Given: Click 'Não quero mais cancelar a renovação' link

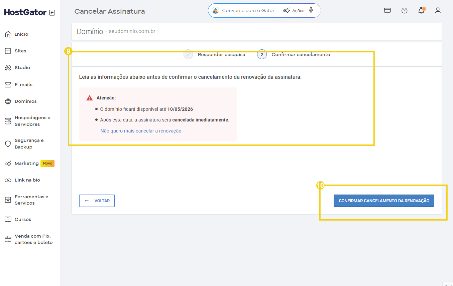Looking at the screenshot, I should [x=141, y=131].
